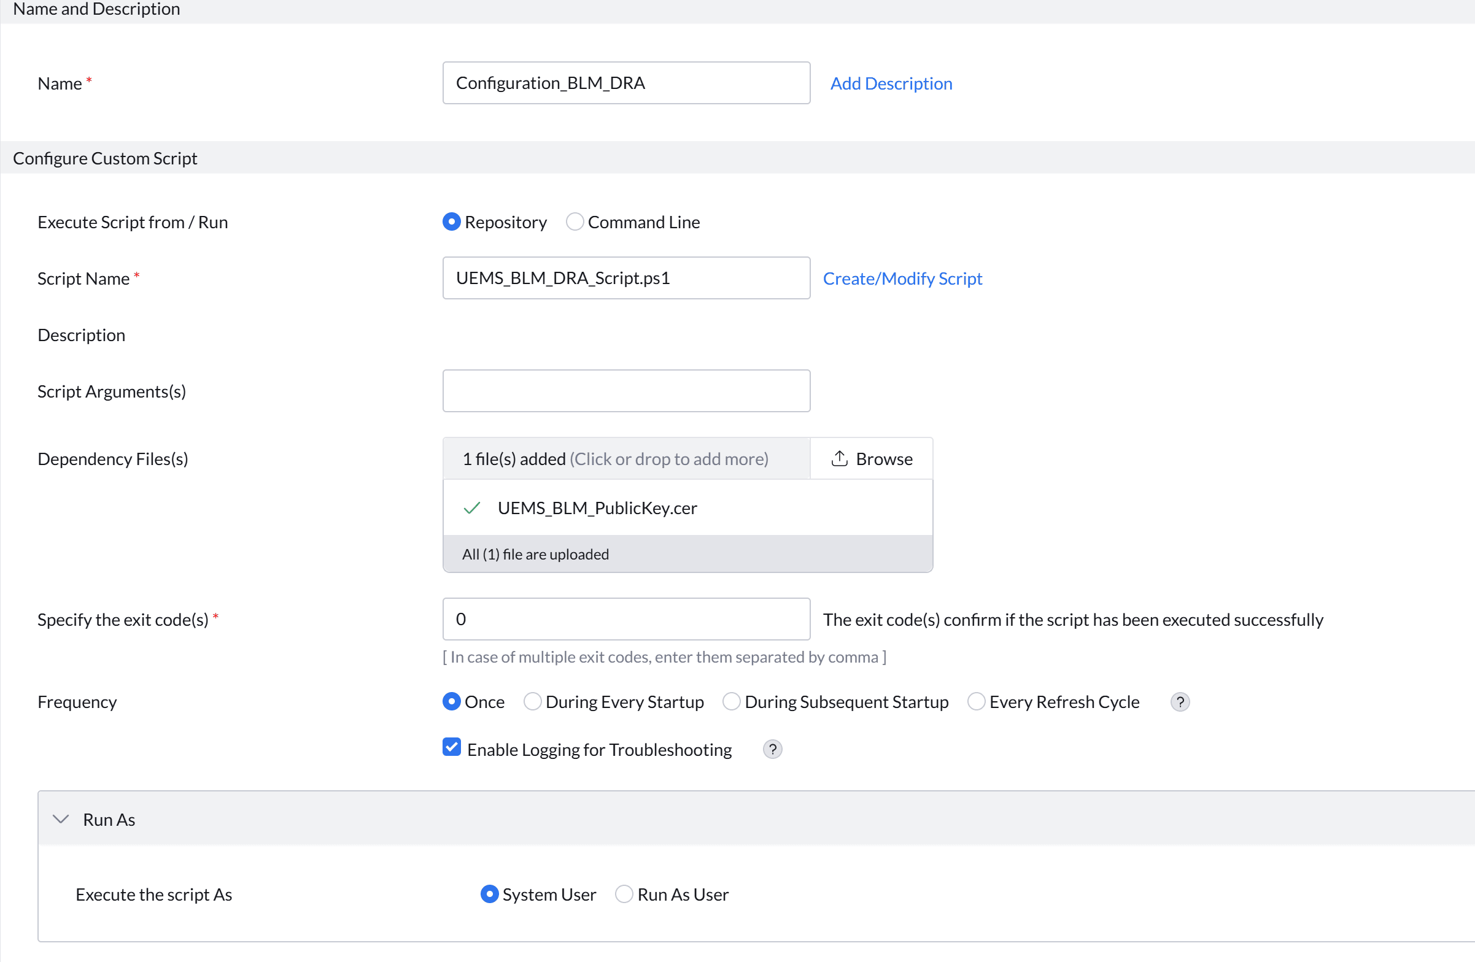The width and height of the screenshot is (1475, 962).
Task: Collapse the Run As section
Action: (61, 818)
